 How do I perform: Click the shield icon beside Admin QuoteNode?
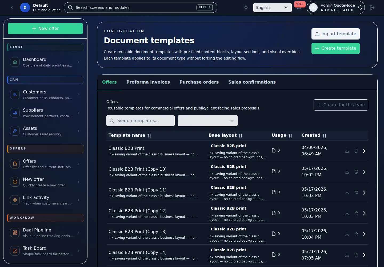[360, 7]
